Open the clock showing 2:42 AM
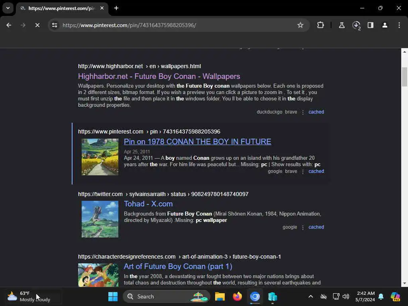Viewport: 408px width, 306px height. (x=365, y=296)
